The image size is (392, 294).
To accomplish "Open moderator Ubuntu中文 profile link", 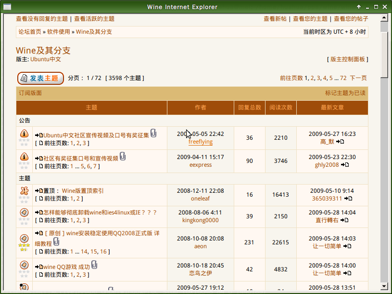I will pyautogui.click(x=46, y=59).
